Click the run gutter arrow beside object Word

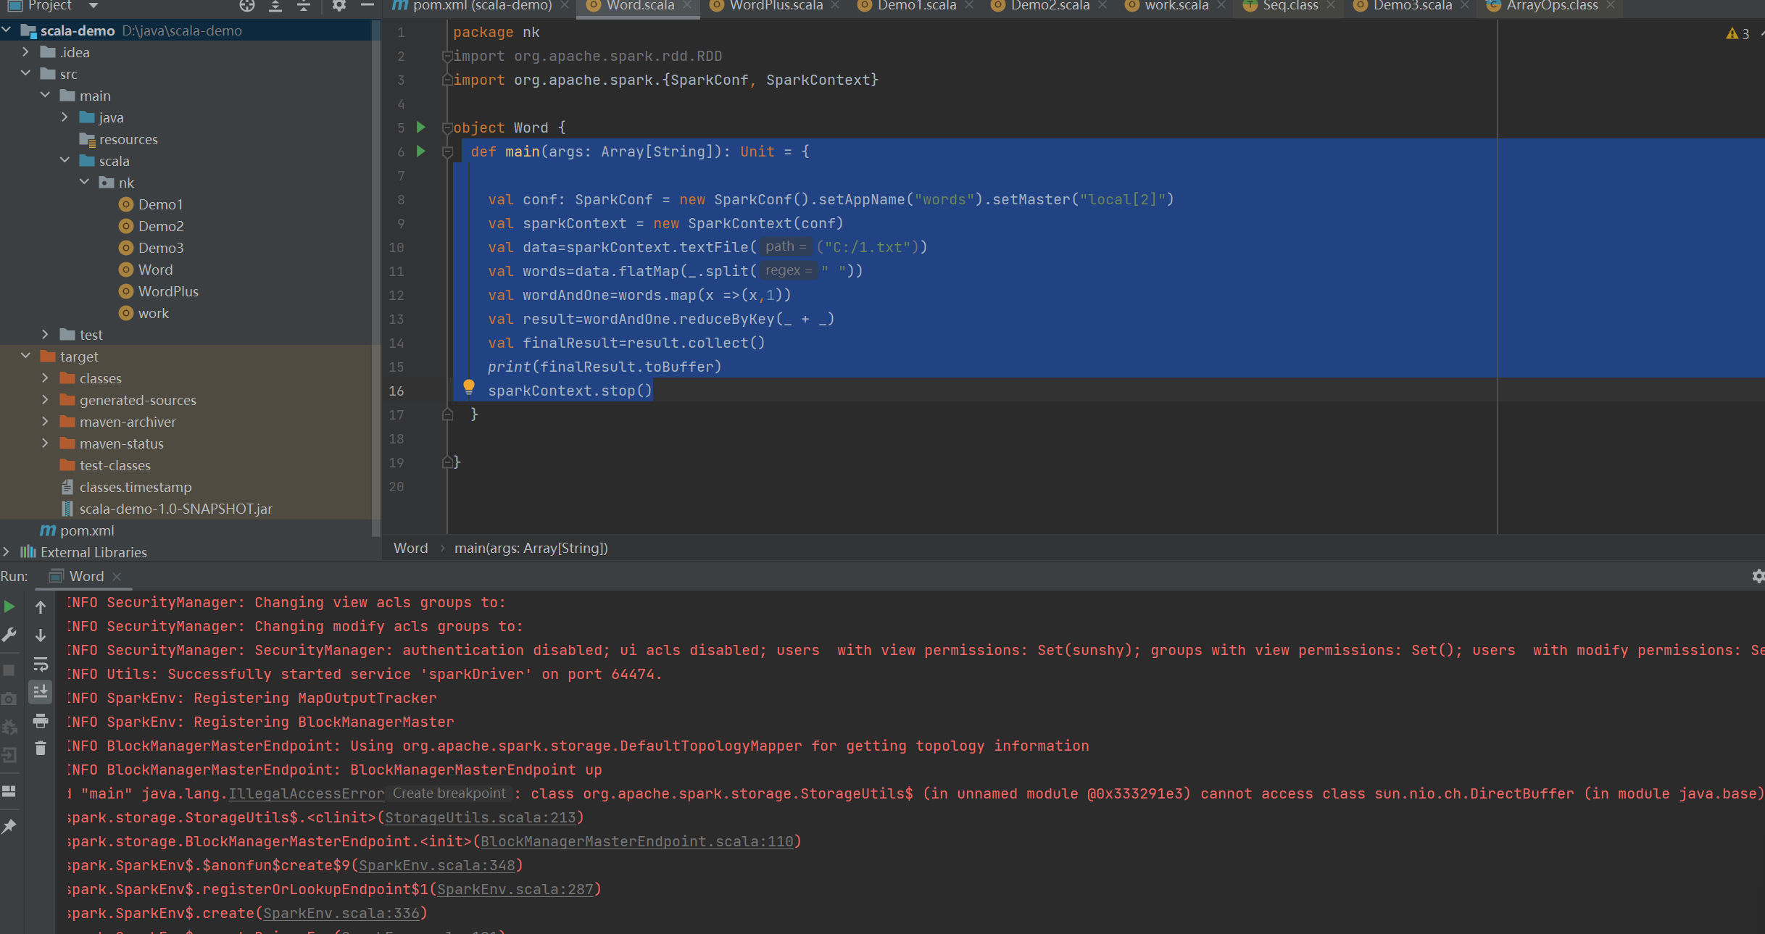[421, 128]
